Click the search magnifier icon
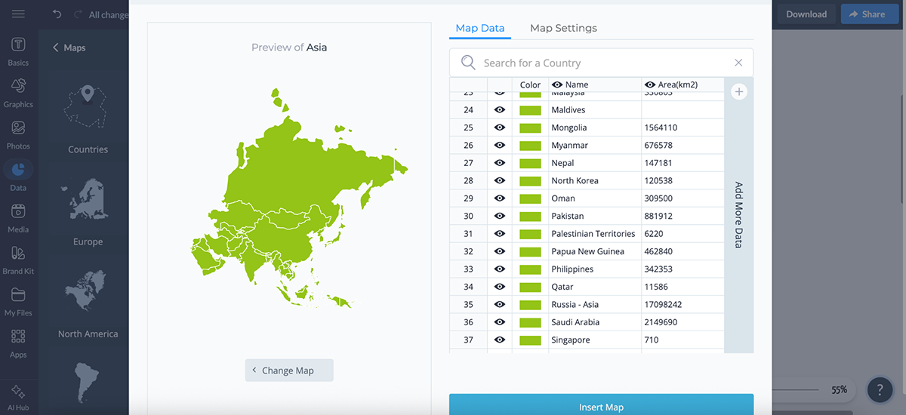The width and height of the screenshot is (906, 415). click(x=468, y=63)
